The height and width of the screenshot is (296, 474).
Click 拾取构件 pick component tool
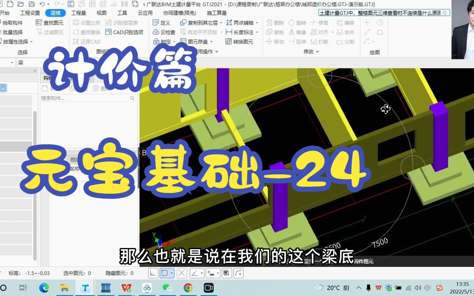click(x=12, y=23)
